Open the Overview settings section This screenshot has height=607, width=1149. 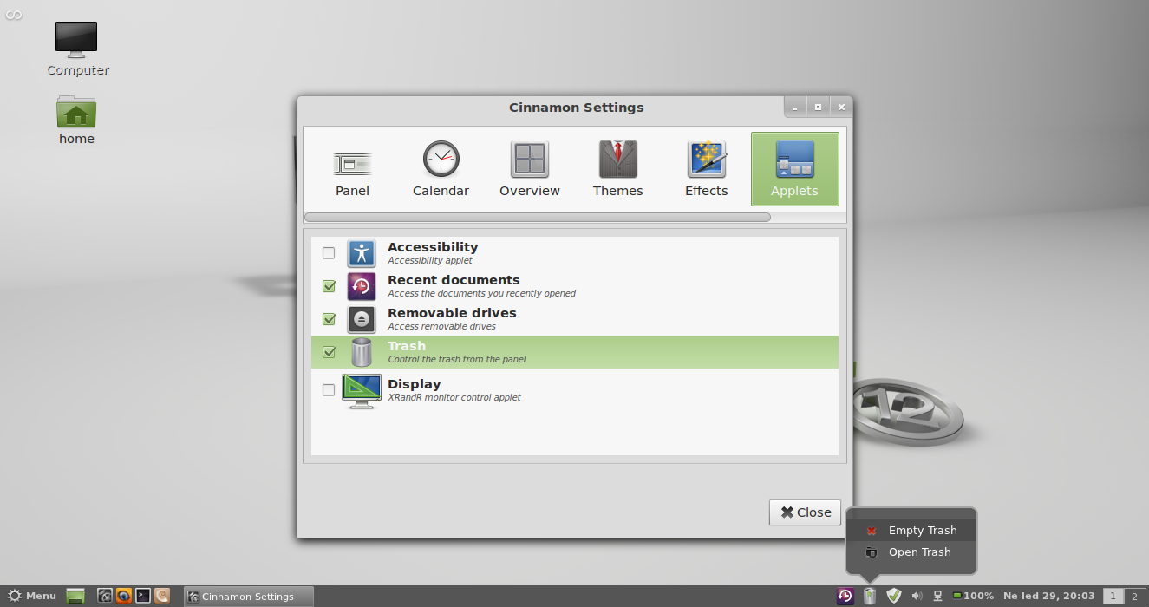point(529,169)
